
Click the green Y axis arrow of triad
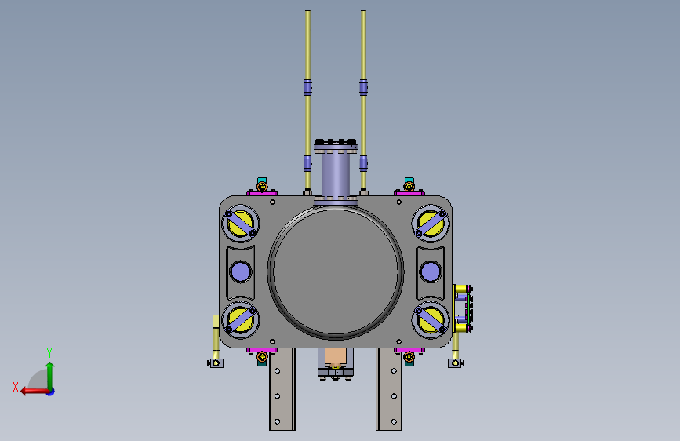tap(50, 374)
